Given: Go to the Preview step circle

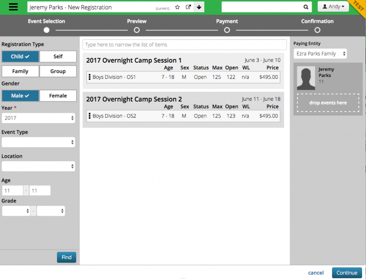Looking at the screenshot, I should coord(137,30).
